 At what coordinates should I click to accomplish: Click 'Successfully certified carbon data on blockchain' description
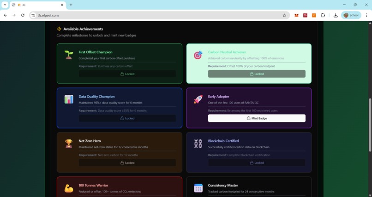239,147
